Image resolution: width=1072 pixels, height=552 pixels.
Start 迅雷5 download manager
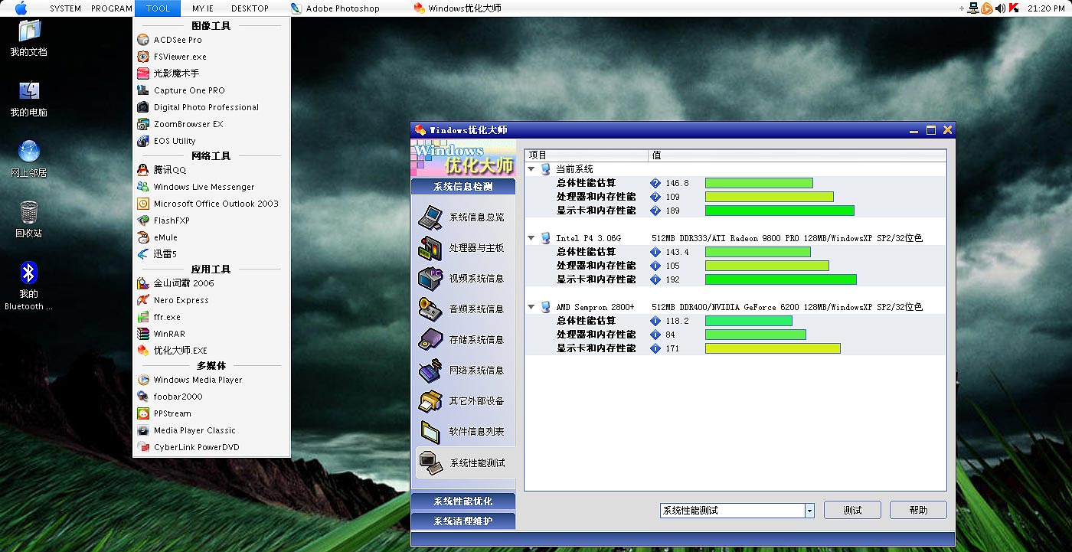click(x=211, y=254)
